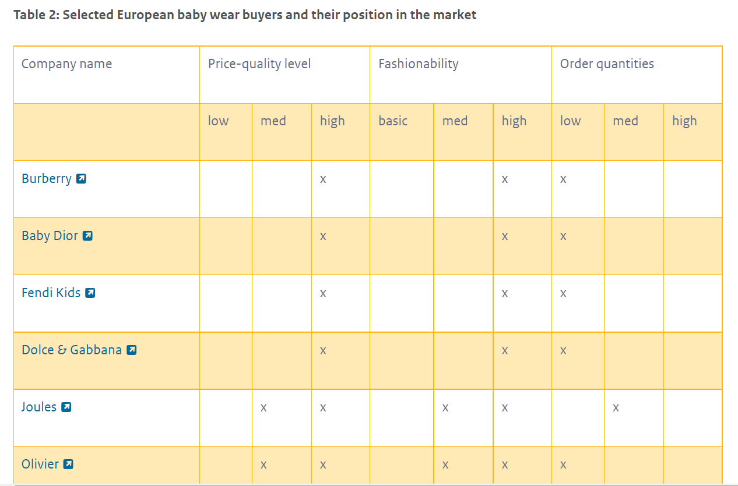This screenshot has height=486, width=738.
Task: Click the Olivier company link
Action: (x=40, y=464)
